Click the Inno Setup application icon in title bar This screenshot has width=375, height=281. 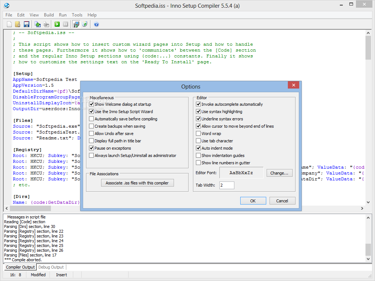pos(7,5)
